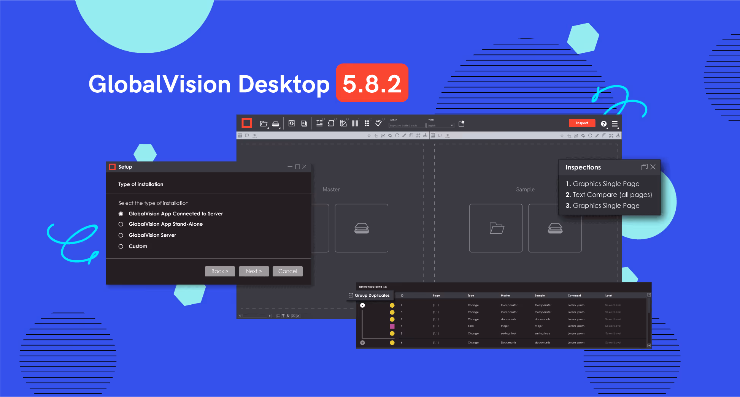Click the Next > button in Setup
The image size is (740, 397).
coord(254,271)
